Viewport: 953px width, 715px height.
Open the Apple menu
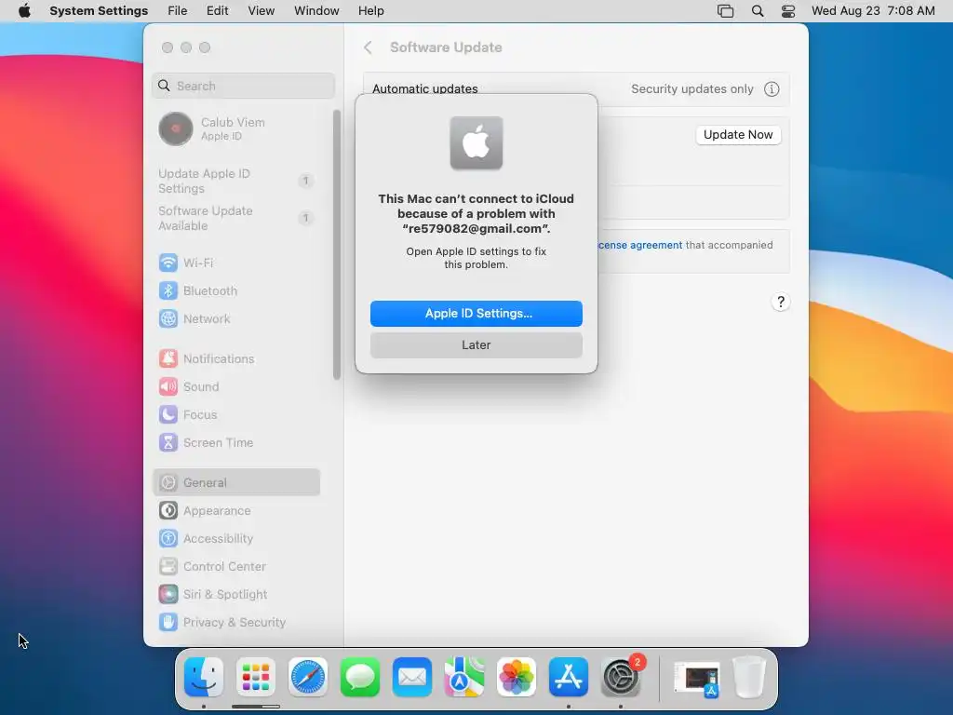24,11
